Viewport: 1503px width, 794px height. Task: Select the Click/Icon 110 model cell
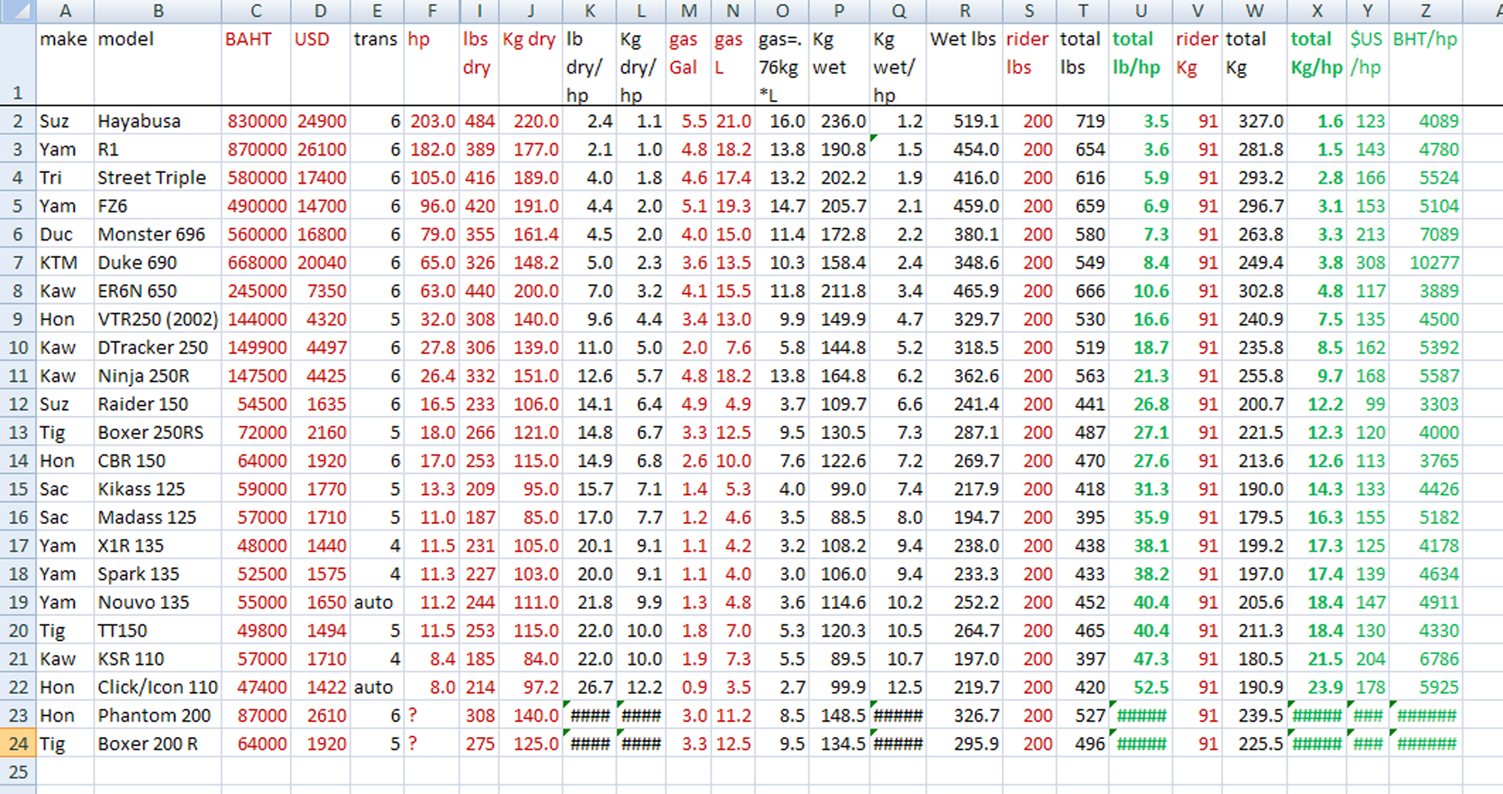point(158,687)
